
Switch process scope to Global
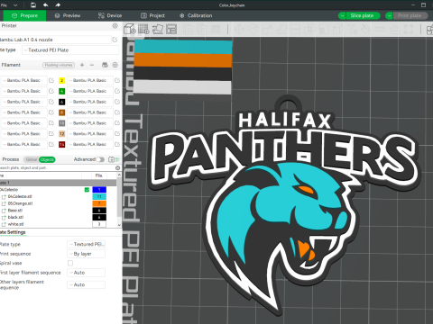pyautogui.click(x=32, y=159)
